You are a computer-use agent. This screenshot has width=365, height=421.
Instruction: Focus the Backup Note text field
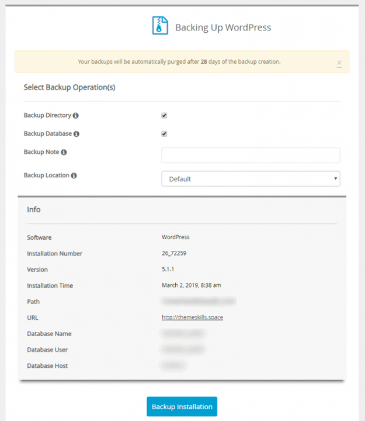point(251,155)
